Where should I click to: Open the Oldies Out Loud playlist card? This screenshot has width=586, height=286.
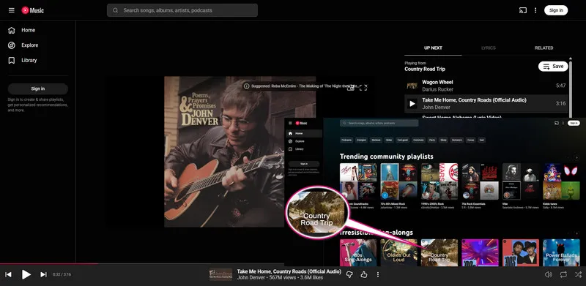(x=398, y=253)
